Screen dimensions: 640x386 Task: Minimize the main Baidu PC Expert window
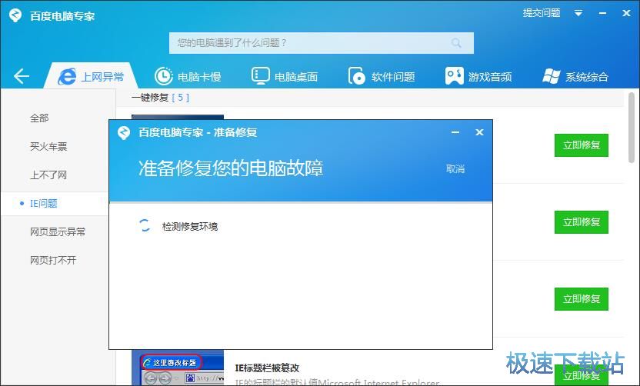coord(602,14)
